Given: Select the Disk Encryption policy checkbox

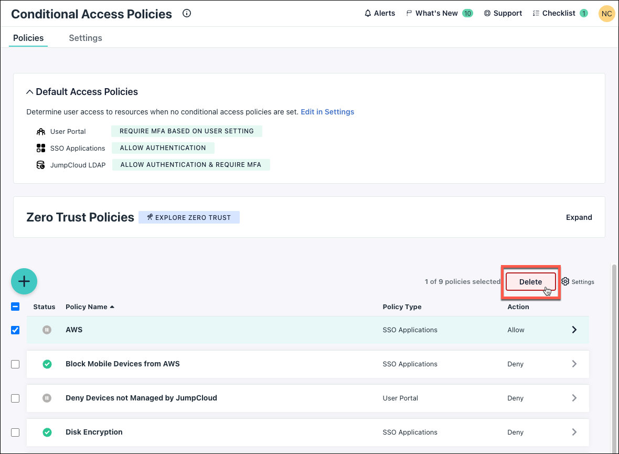Looking at the screenshot, I should click(x=15, y=432).
